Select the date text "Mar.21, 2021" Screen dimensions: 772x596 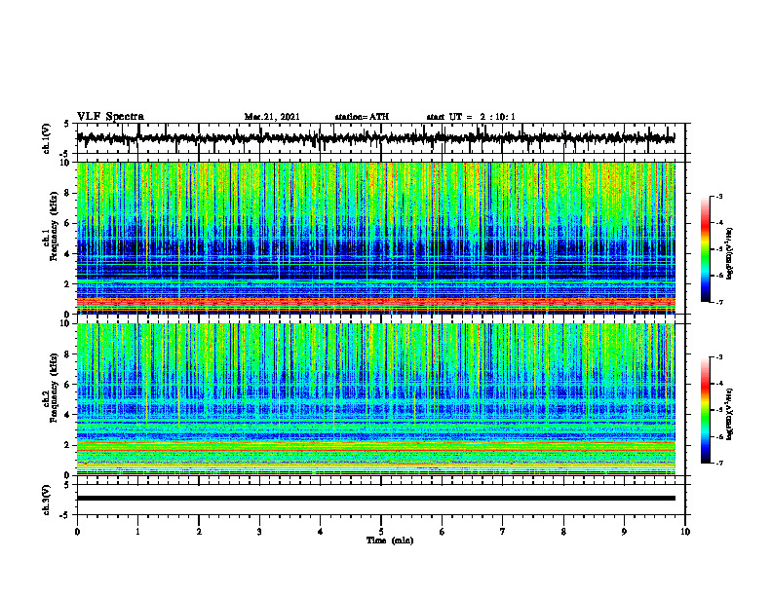pos(272,117)
